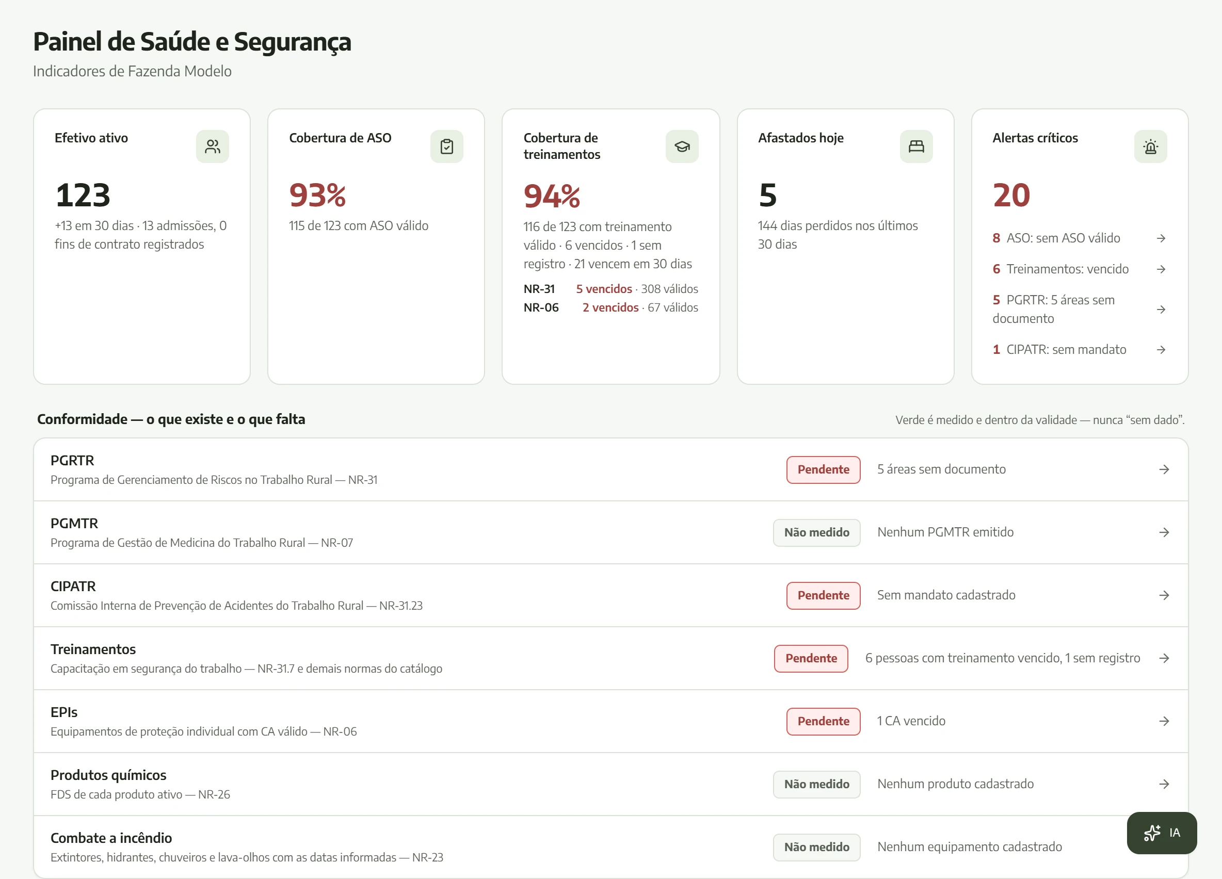Click Não medido badge in Combate a incêndio row
Screen dimensions: 1222x879
[x=817, y=847]
